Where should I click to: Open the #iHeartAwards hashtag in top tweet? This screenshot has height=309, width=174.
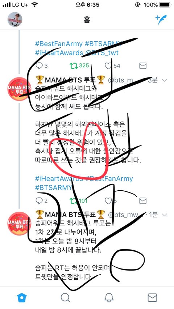tap(59, 53)
